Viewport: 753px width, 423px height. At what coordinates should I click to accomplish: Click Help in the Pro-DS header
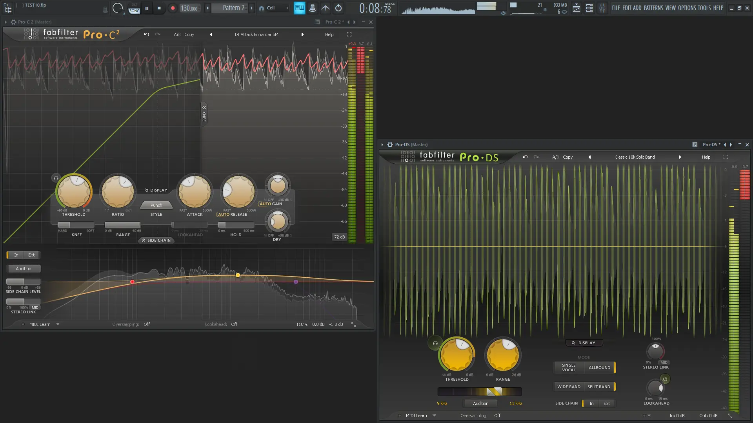[x=706, y=157]
